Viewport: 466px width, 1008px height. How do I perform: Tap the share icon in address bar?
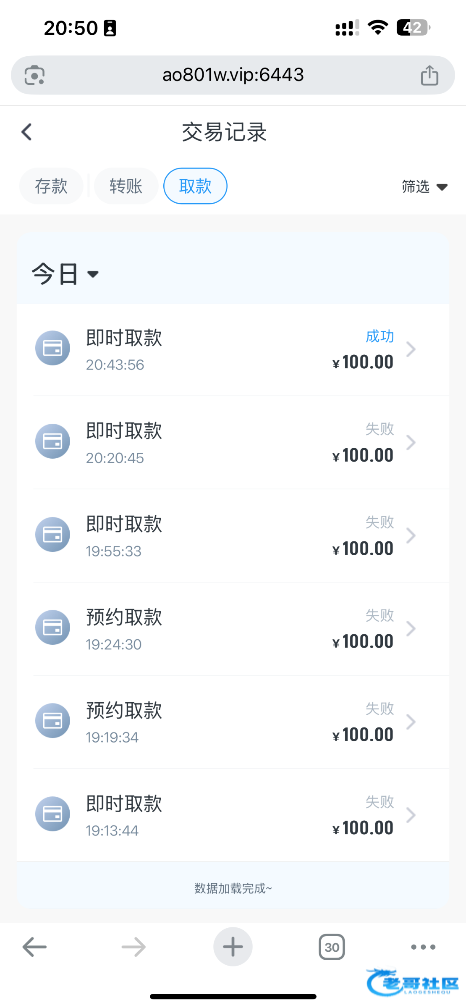[x=429, y=76]
